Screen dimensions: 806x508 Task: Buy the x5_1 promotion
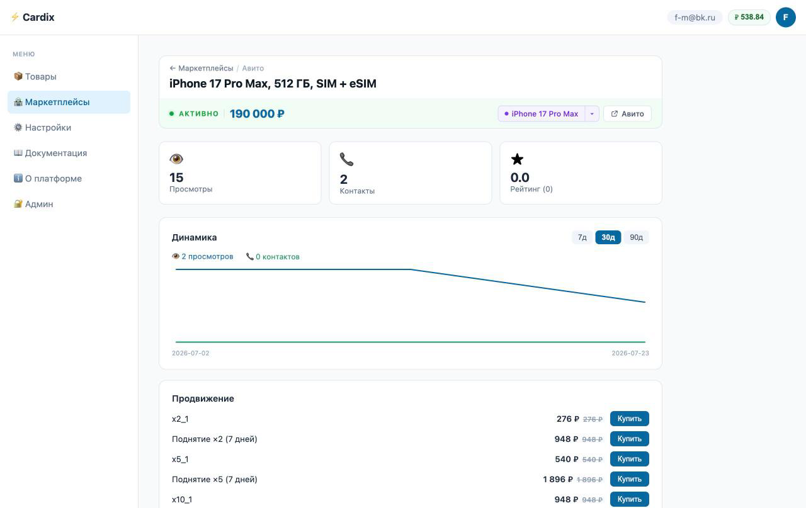tap(630, 459)
